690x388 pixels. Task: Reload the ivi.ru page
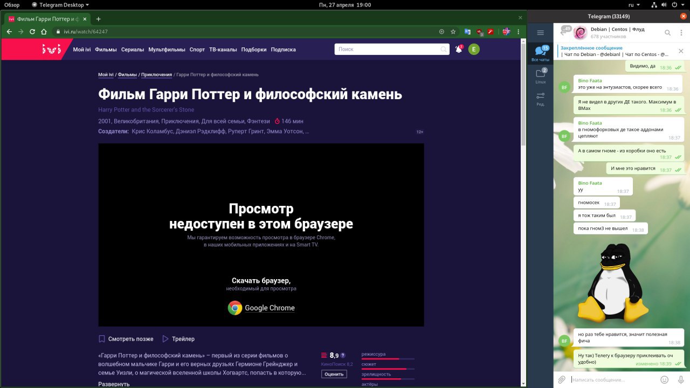[x=32, y=32]
